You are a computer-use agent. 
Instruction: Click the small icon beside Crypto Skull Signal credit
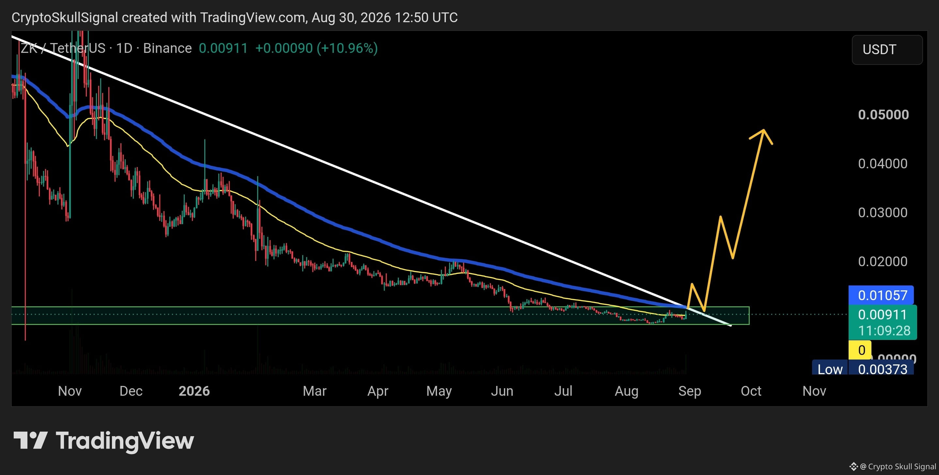coord(854,467)
